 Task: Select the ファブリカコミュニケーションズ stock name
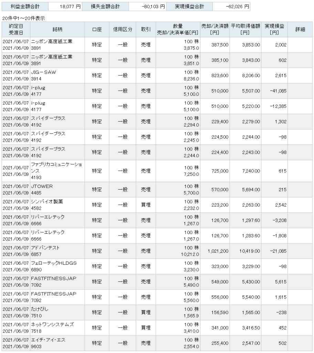tap(56, 168)
